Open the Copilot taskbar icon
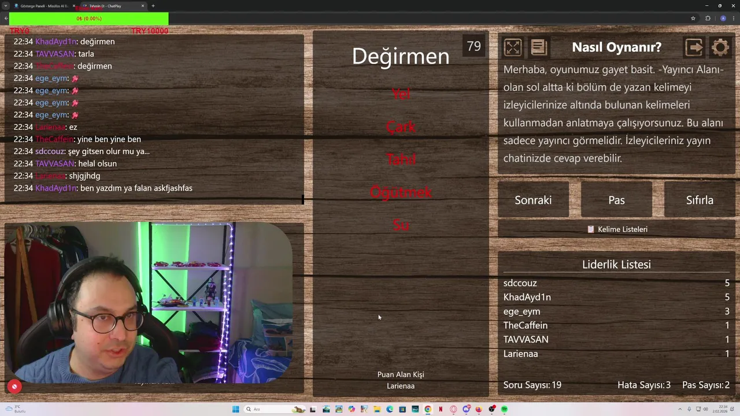The height and width of the screenshot is (416, 740). 351,409
